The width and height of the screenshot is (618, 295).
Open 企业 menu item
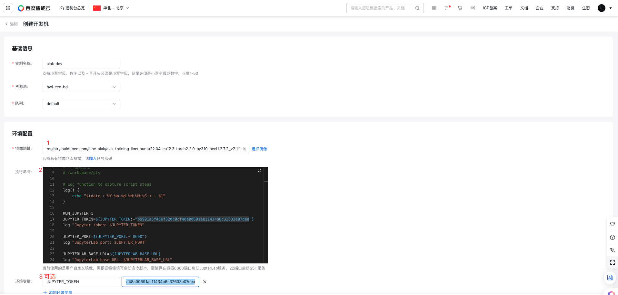point(540,8)
